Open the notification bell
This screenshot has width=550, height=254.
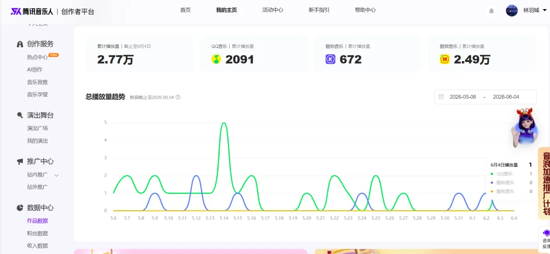491,11
